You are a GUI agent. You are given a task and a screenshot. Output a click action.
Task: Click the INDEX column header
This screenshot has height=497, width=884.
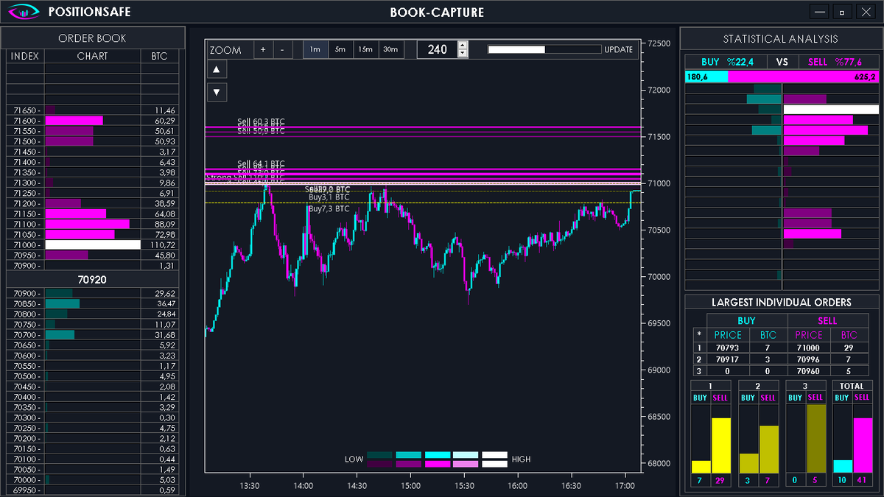[25, 56]
